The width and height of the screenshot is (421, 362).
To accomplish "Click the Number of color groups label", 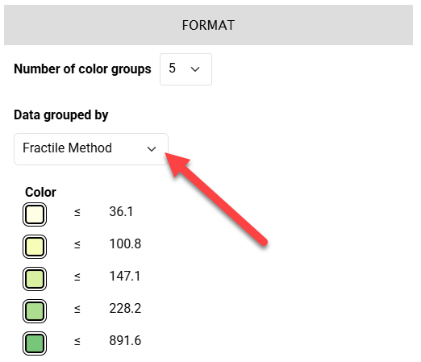I will [82, 69].
